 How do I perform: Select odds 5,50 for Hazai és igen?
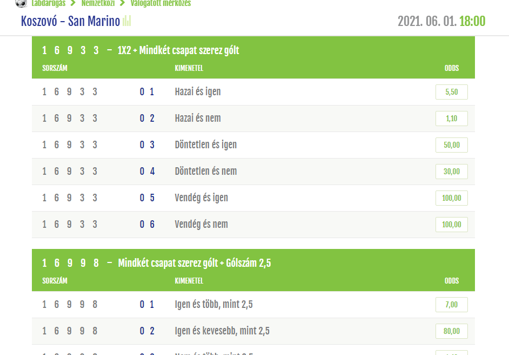[451, 92]
